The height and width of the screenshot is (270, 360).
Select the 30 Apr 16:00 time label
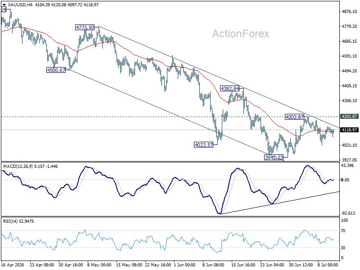coord(71,265)
